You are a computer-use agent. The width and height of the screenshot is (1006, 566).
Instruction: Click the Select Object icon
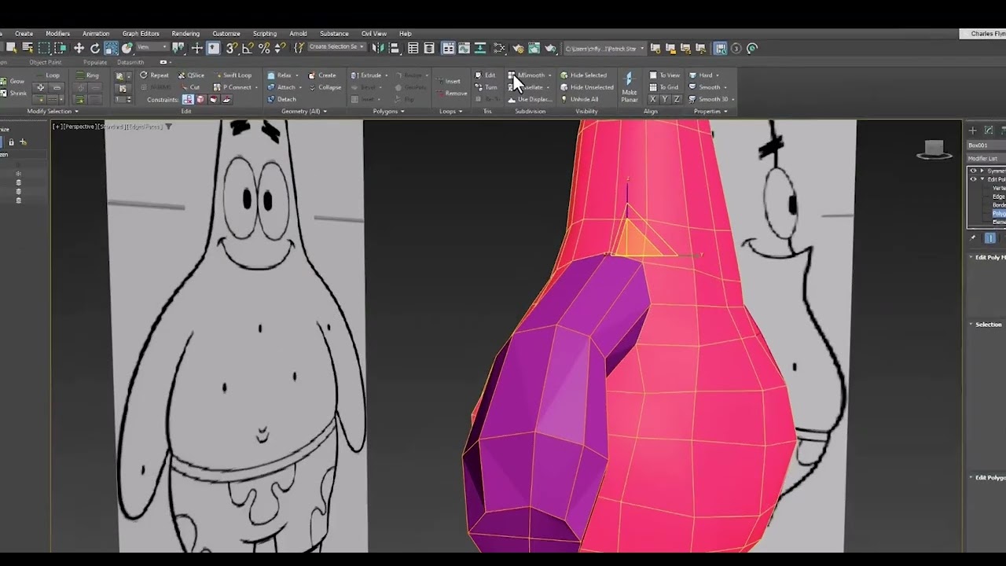coord(11,48)
